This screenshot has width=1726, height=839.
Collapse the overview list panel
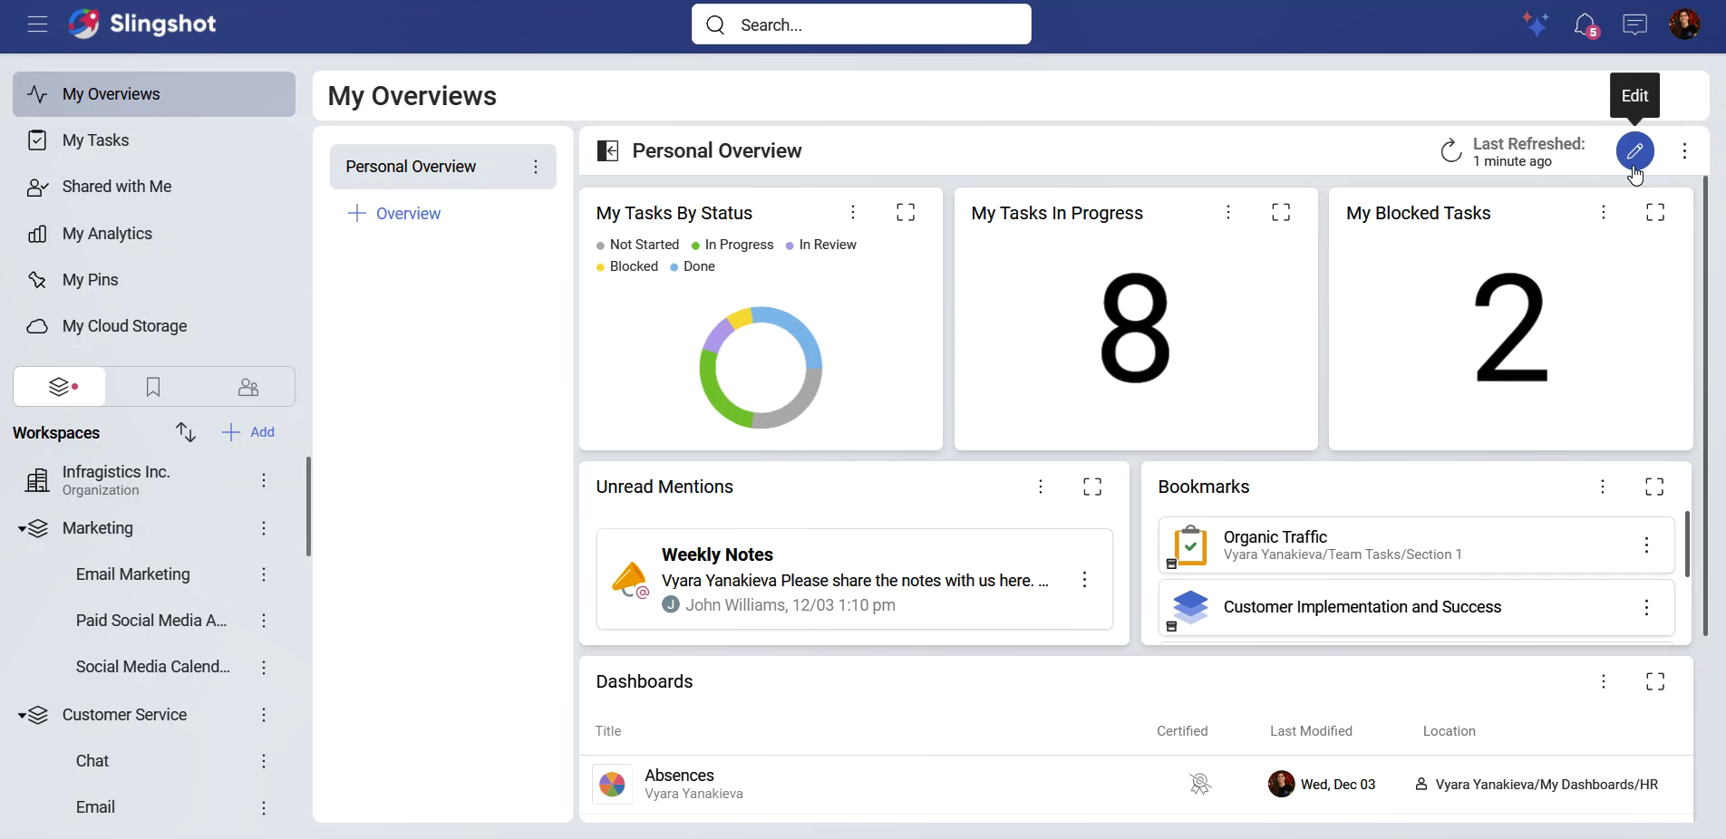pos(607,151)
